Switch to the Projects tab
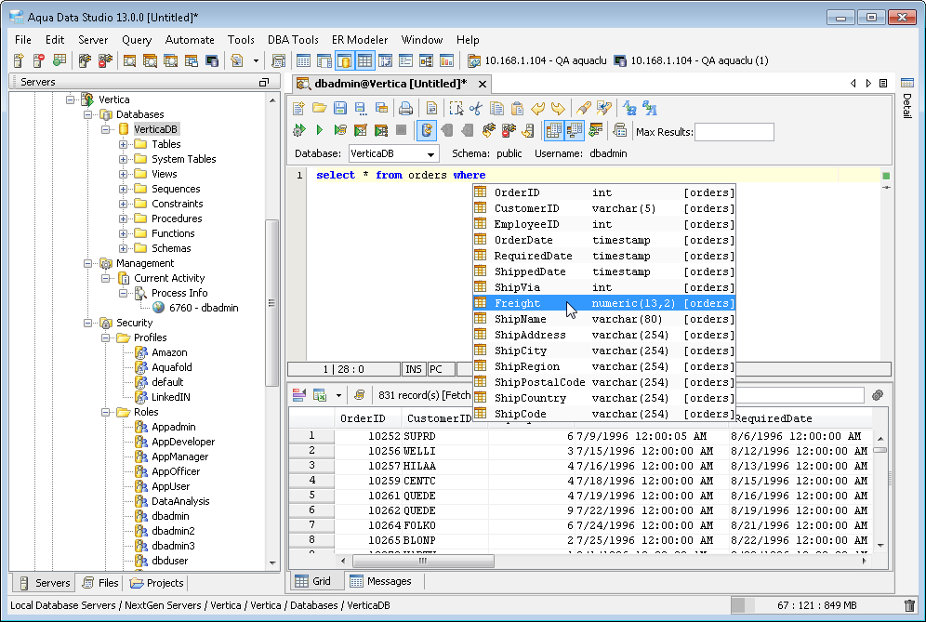Viewport: 926px width, 622px height. tap(156, 583)
